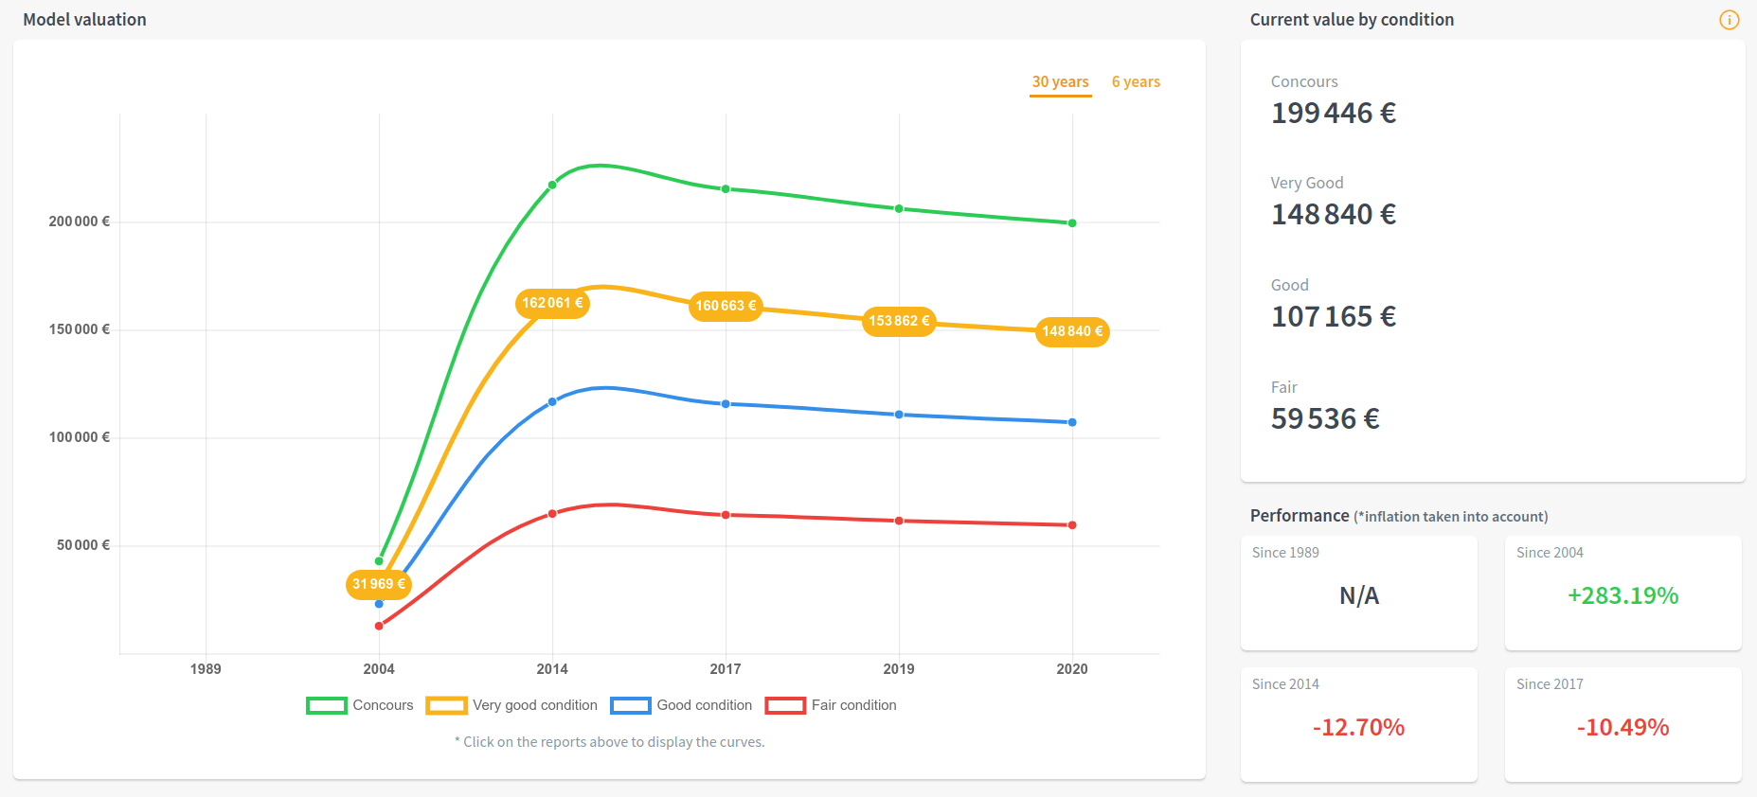Click the 162 061 € data label
The image size is (1757, 797).
tap(552, 303)
